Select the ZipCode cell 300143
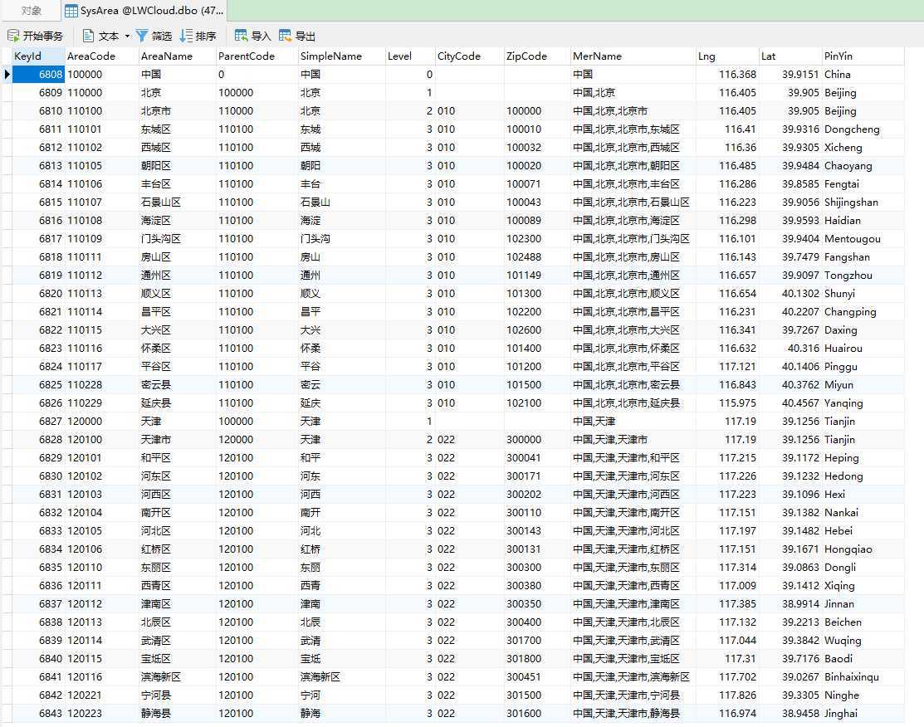 click(536, 531)
